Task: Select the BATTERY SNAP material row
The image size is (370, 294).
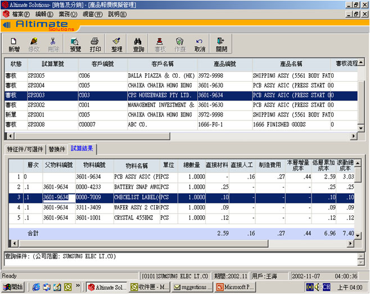Action: [138, 187]
